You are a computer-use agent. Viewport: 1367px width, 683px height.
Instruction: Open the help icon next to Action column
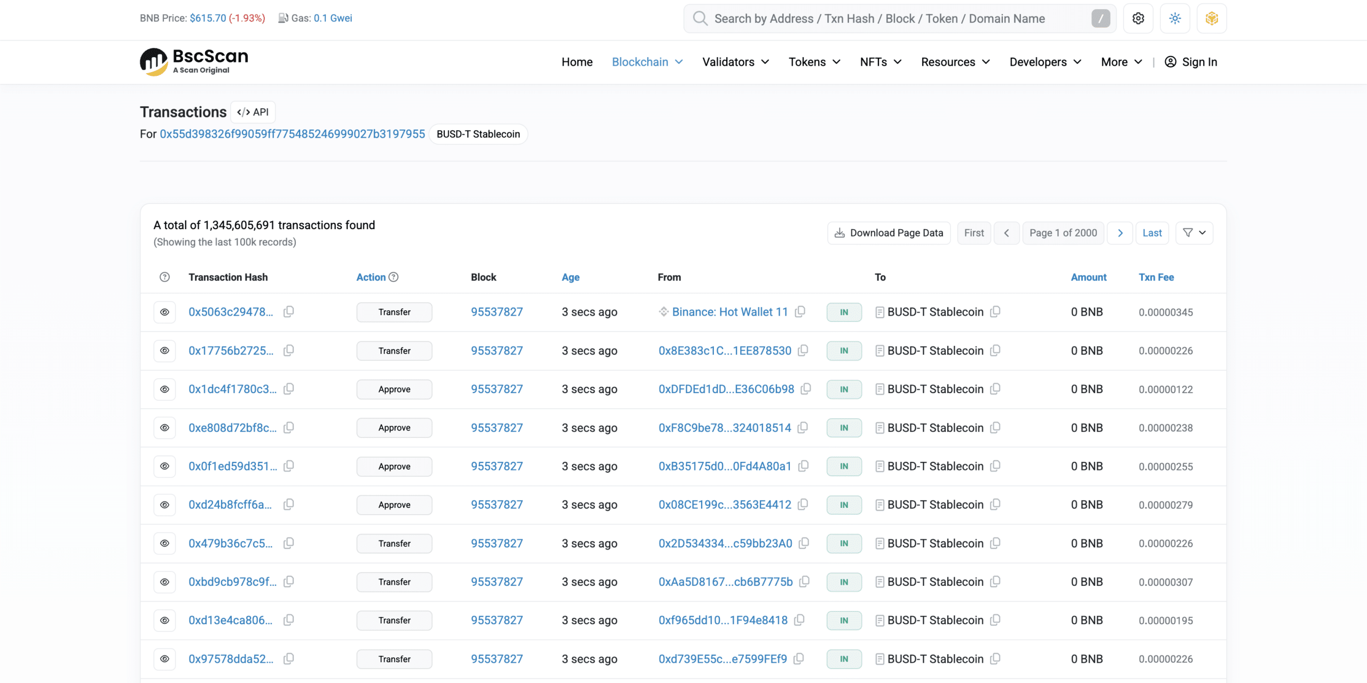pos(394,277)
